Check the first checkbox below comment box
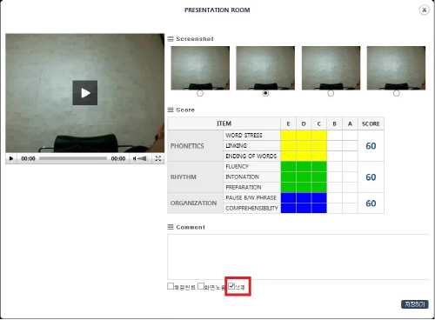Viewport: 435px width, 320px height. 171,286
